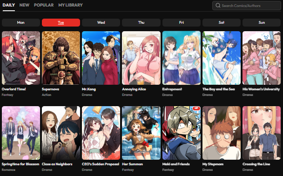Open Springtime for Blossom cover

pos(21,133)
